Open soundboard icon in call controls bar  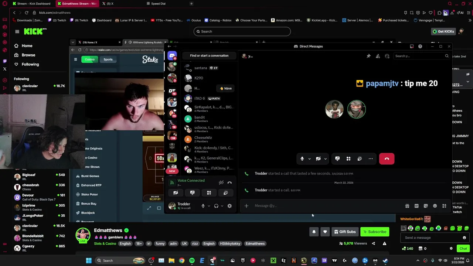click(x=360, y=159)
